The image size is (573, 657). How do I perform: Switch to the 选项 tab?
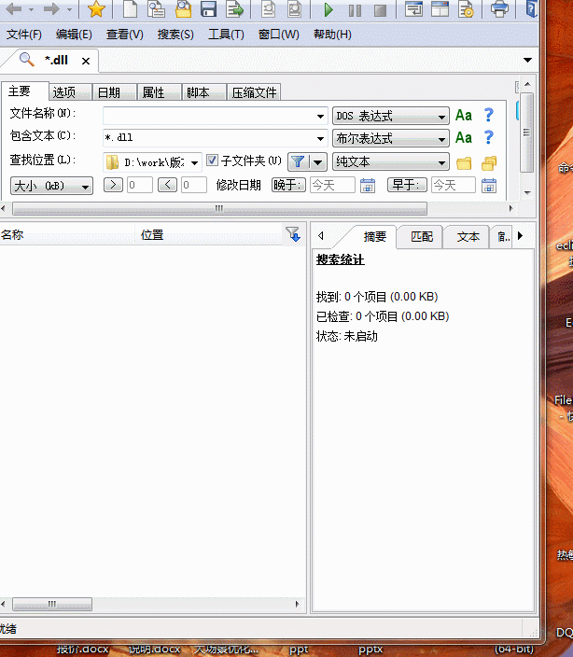(70, 92)
